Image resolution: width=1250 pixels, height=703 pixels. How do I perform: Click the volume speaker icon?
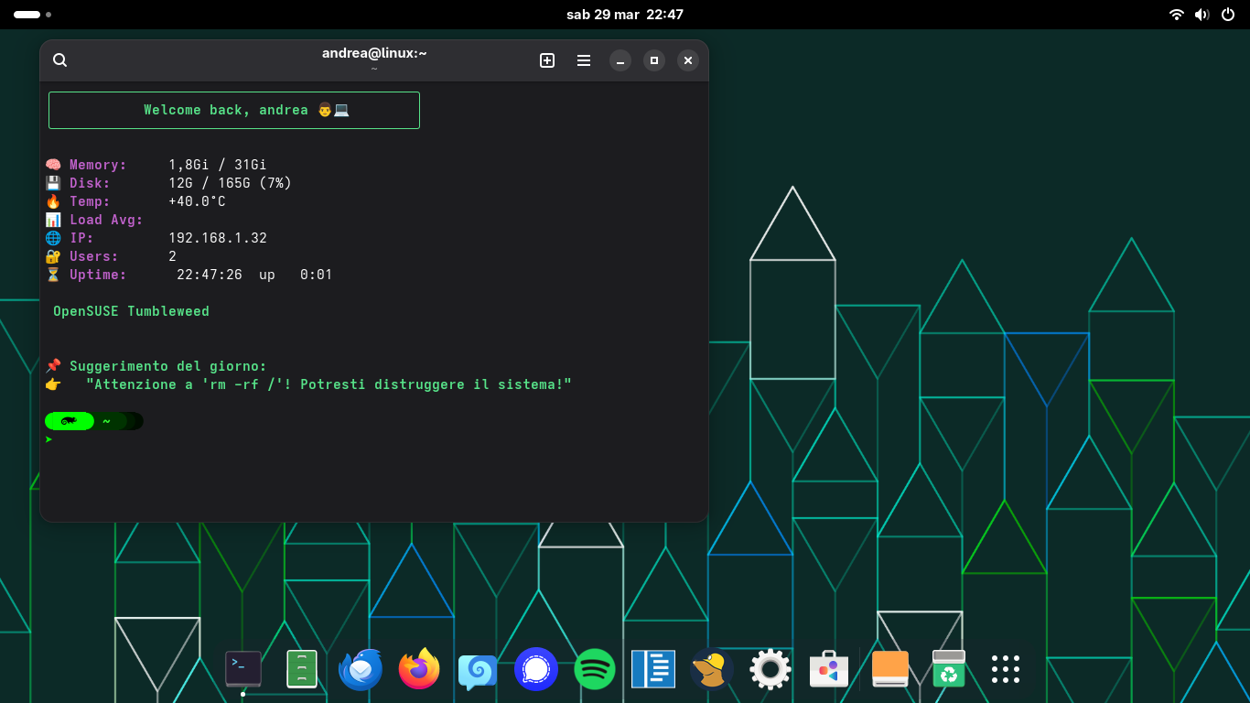tap(1202, 15)
